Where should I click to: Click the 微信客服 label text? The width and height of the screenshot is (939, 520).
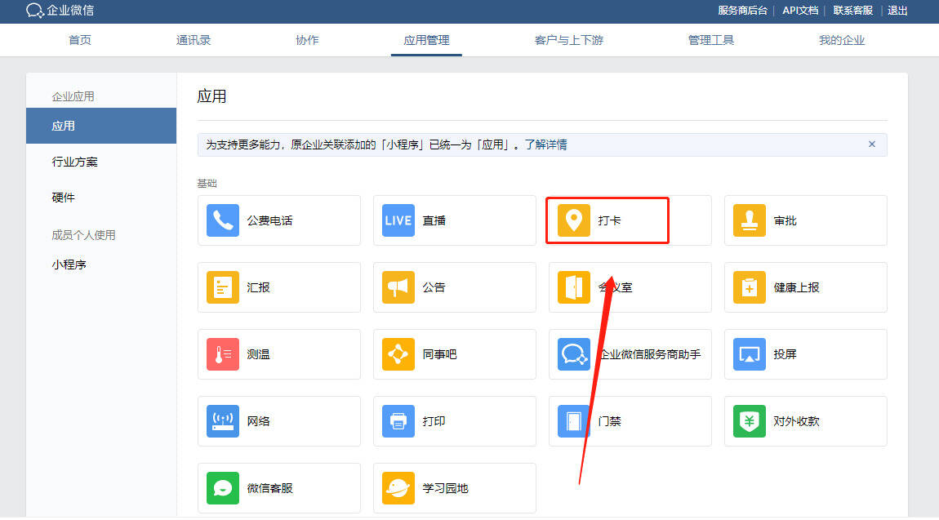click(x=269, y=489)
